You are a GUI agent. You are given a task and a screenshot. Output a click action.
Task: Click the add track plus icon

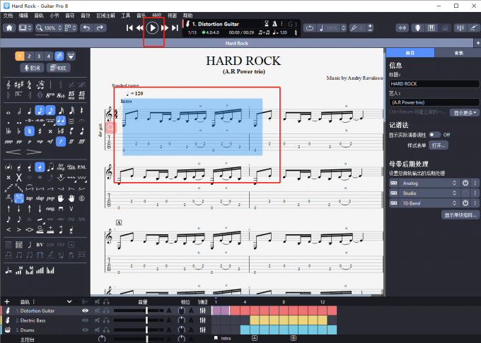coord(6,301)
